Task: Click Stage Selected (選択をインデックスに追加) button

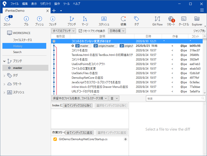Action: (112, 132)
